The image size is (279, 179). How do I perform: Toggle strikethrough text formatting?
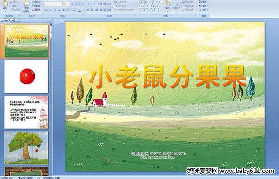(59, 10)
